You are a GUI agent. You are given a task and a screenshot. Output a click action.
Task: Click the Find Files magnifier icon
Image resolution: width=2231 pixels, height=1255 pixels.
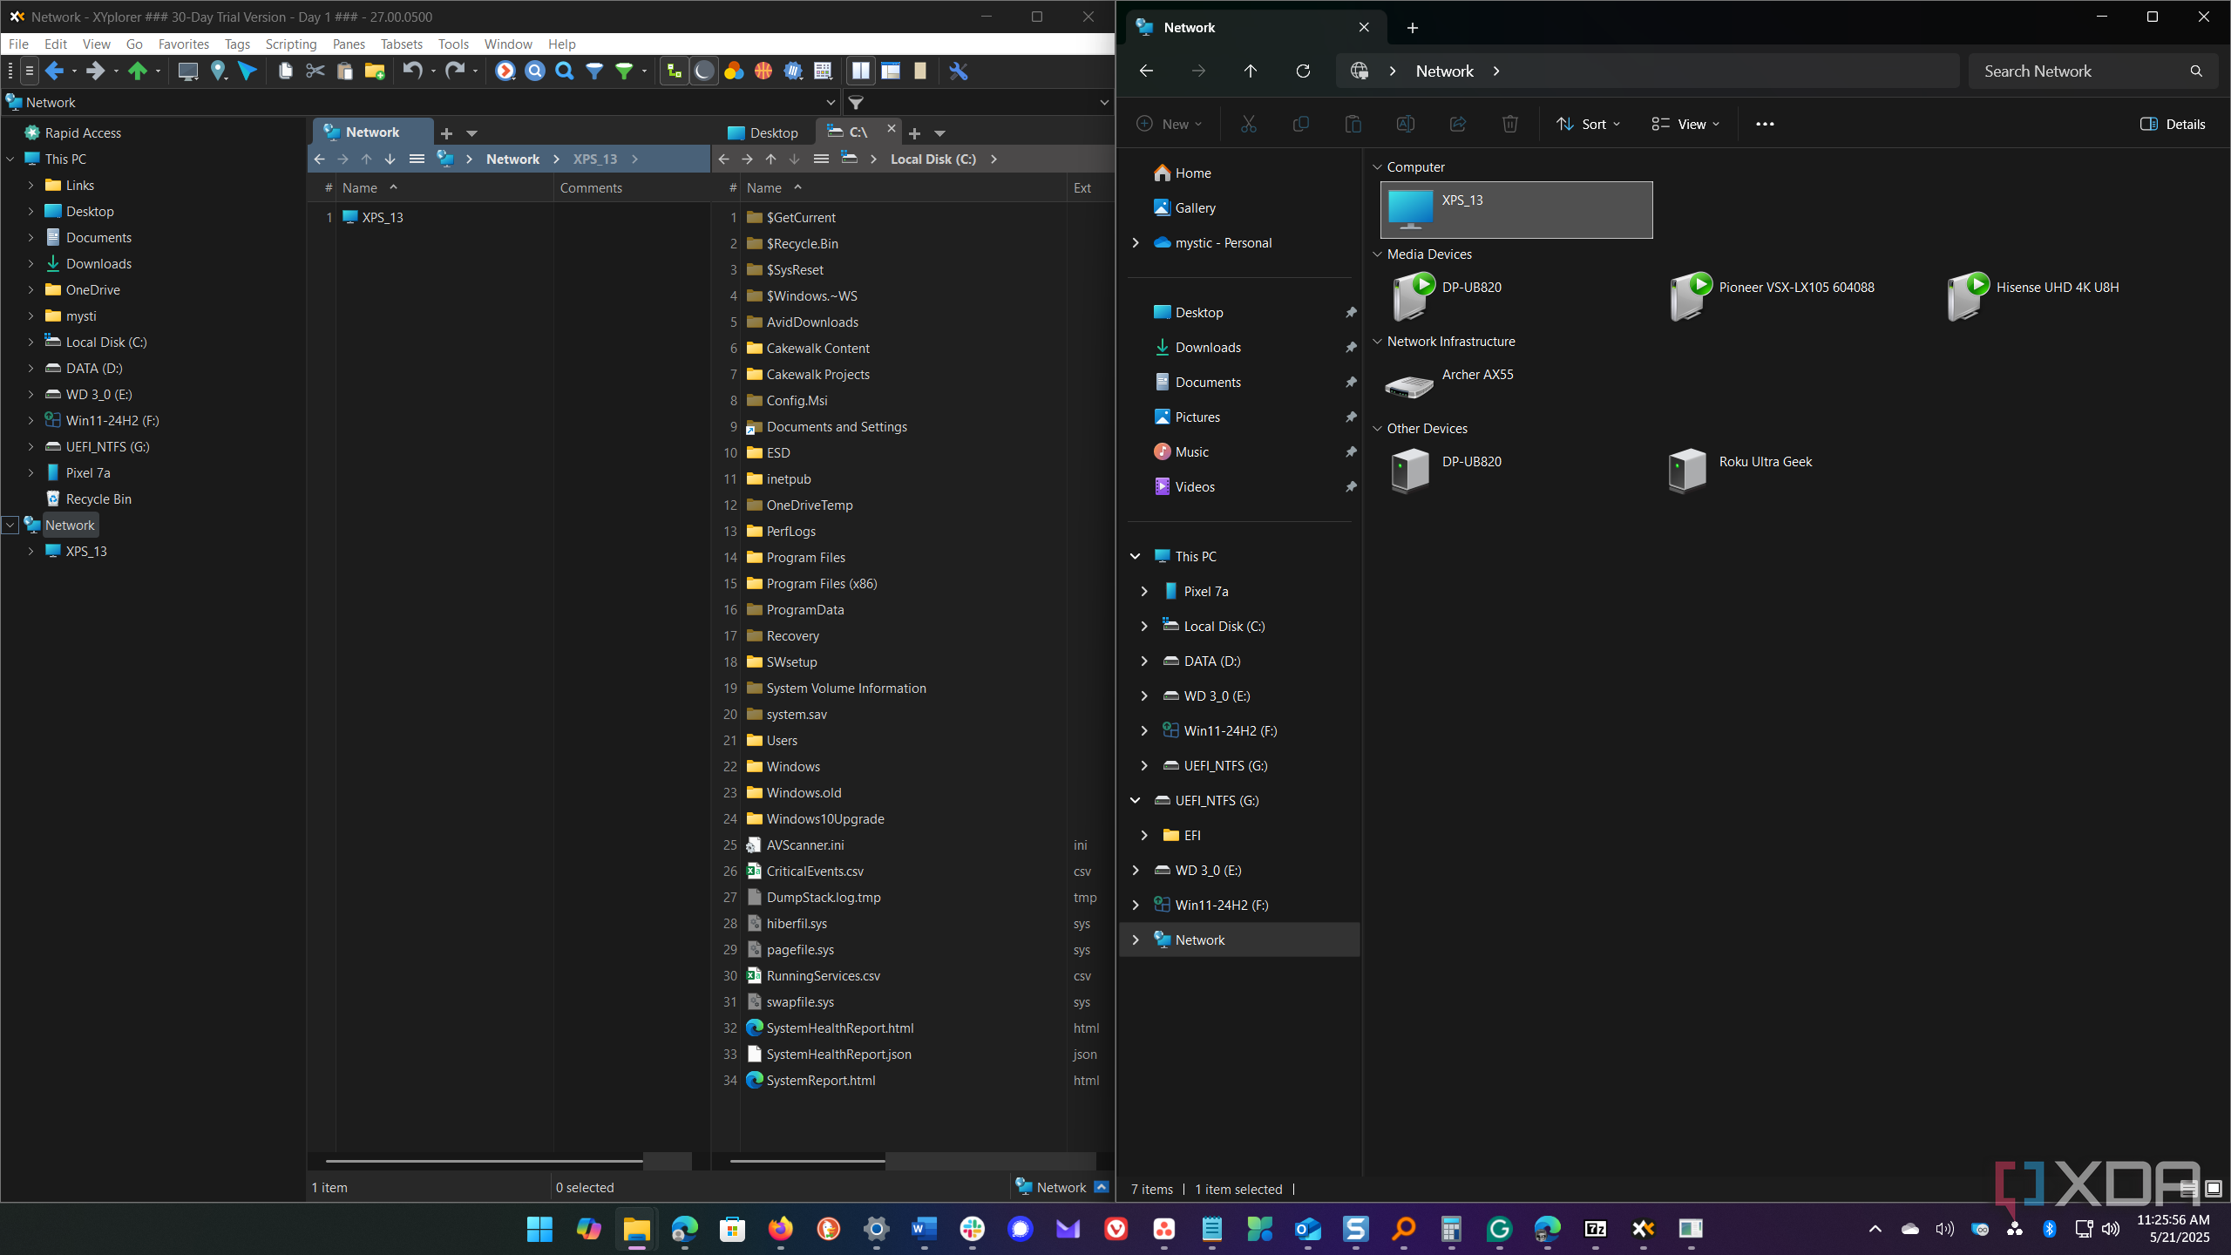tap(565, 71)
